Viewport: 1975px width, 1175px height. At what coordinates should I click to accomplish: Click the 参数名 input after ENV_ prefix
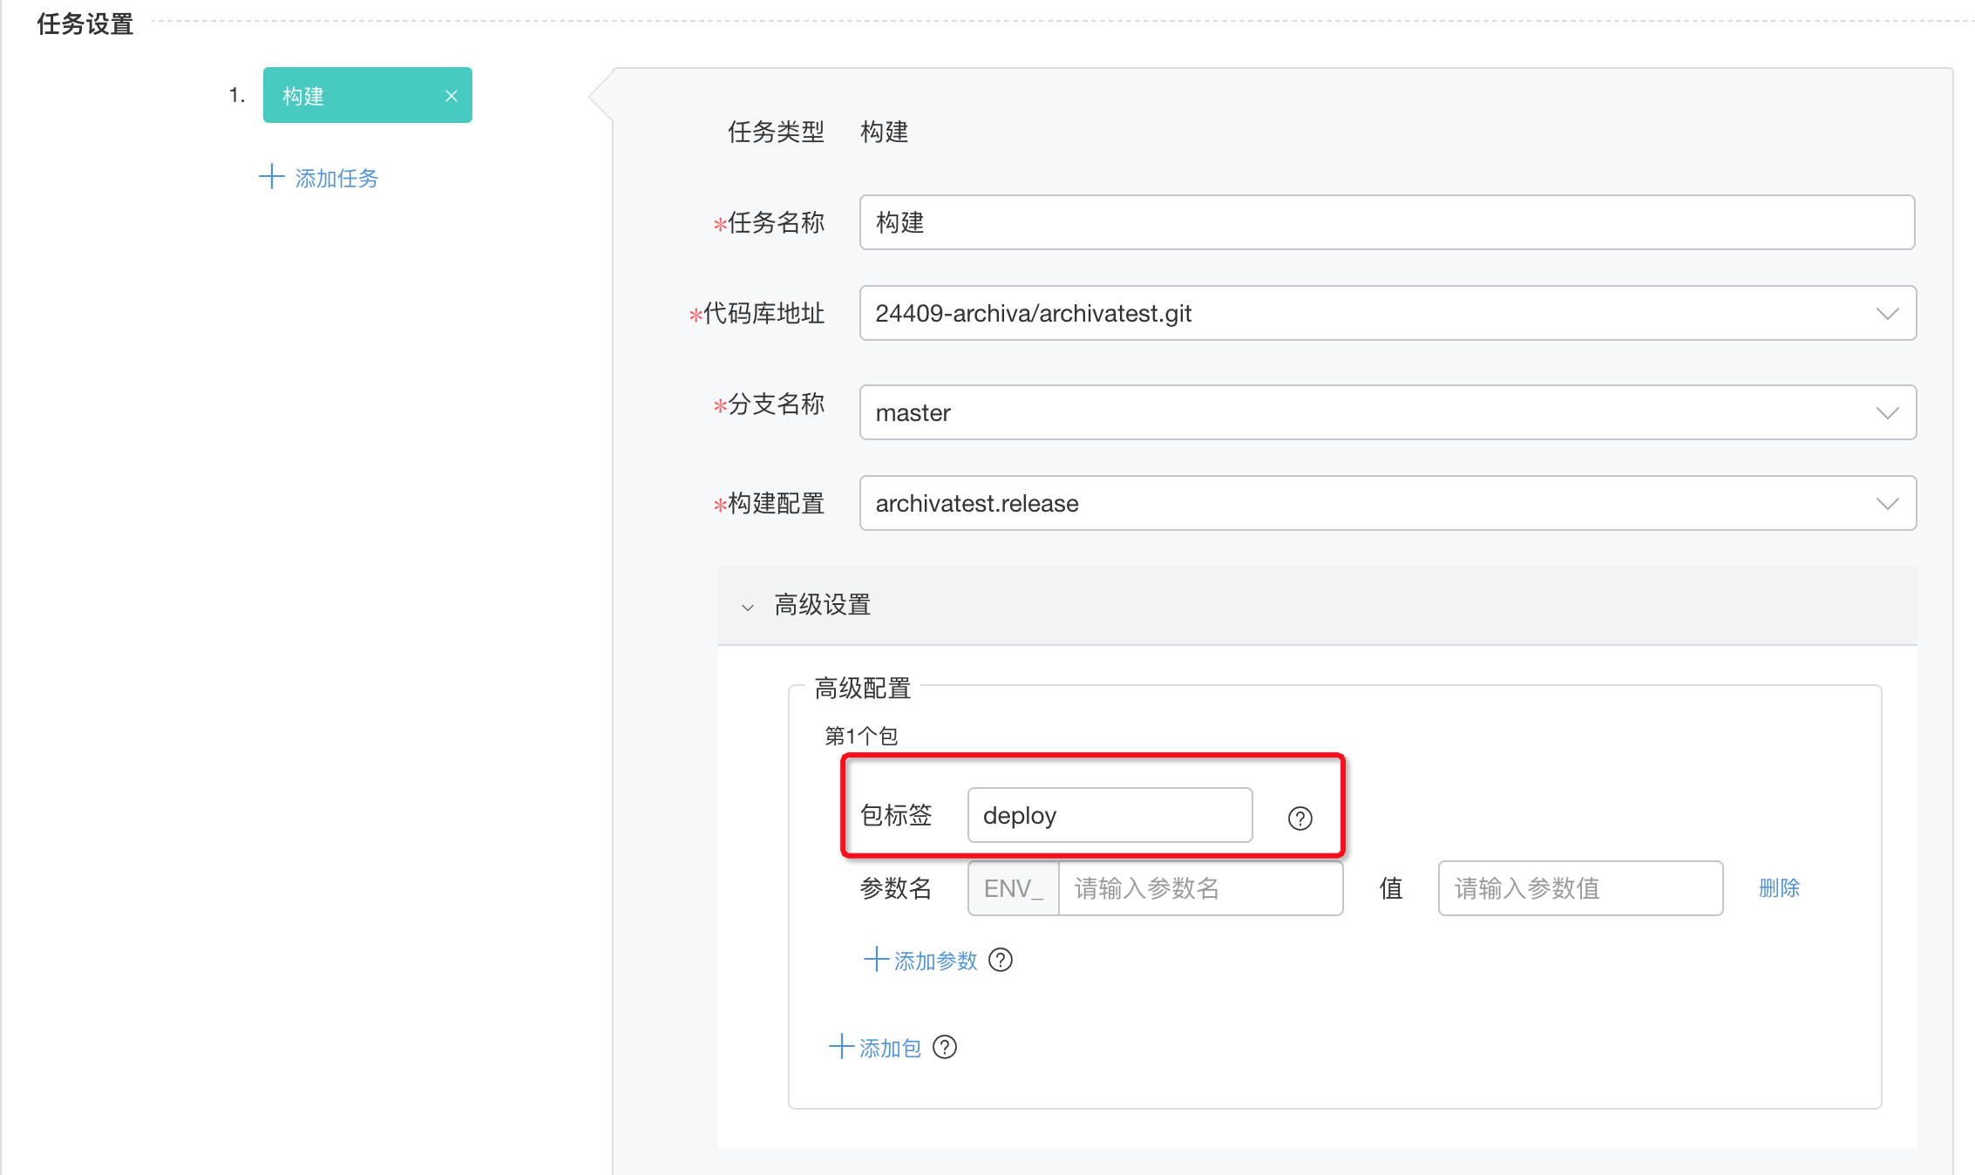(x=1200, y=888)
